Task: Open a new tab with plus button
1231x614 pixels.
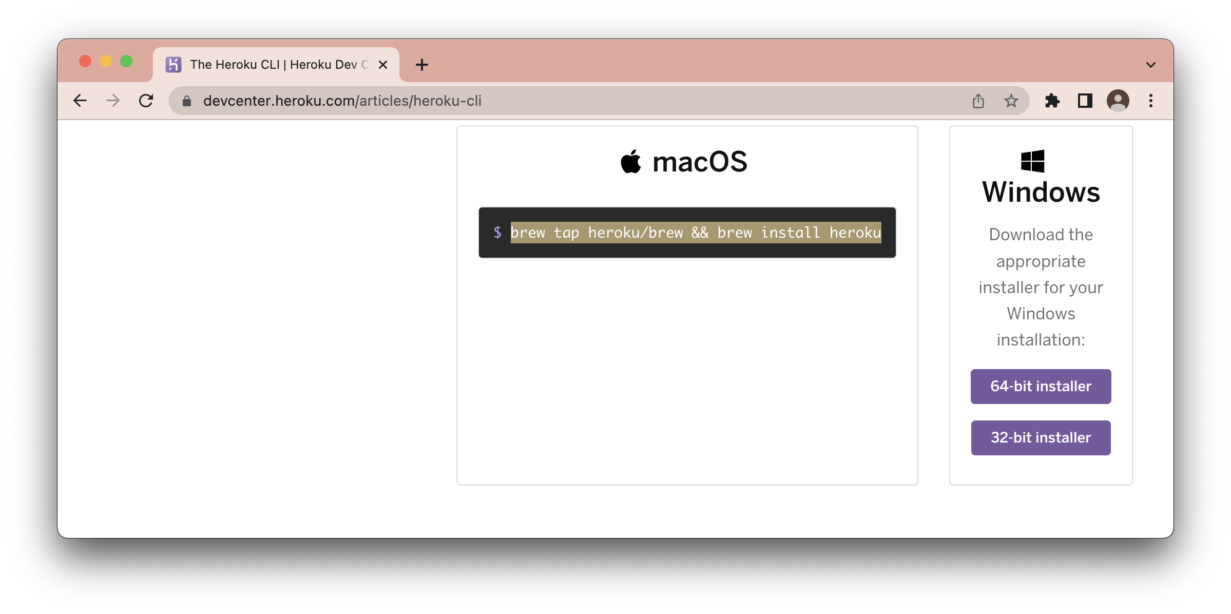Action: tap(422, 65)
